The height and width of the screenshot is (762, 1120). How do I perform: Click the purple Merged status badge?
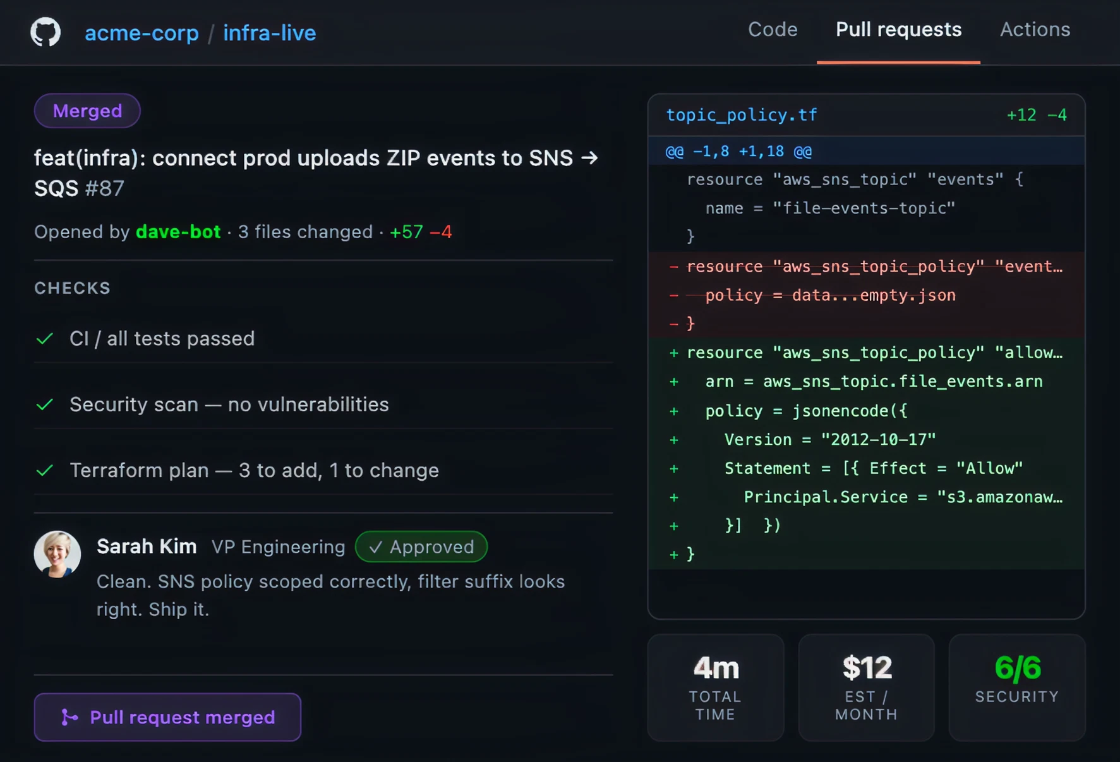click(87, 111)
